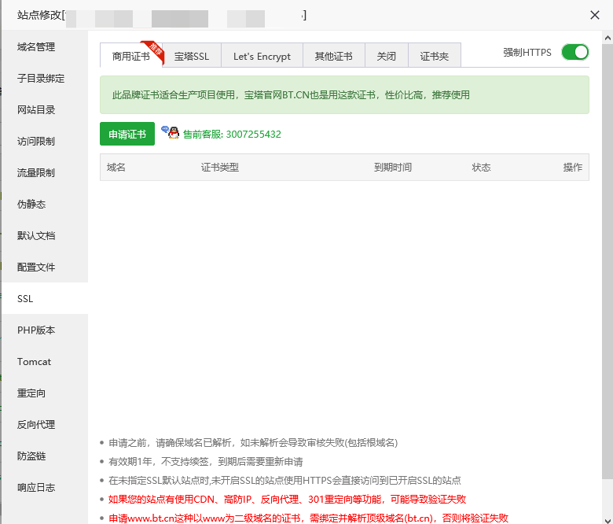Open 默认文档 settings

pyautogui.click(x=36, y=235)
